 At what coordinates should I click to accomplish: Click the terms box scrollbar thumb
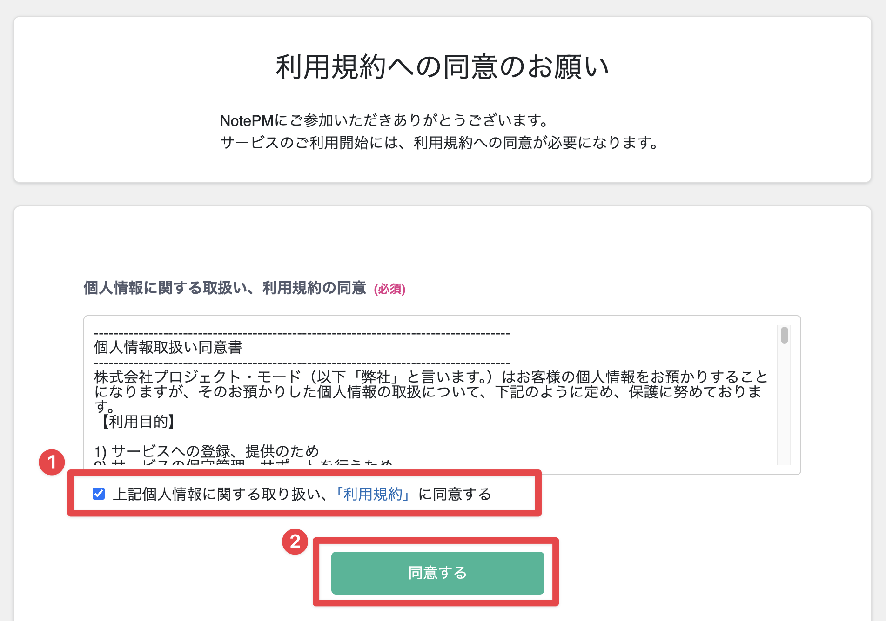tap(785, 335)
